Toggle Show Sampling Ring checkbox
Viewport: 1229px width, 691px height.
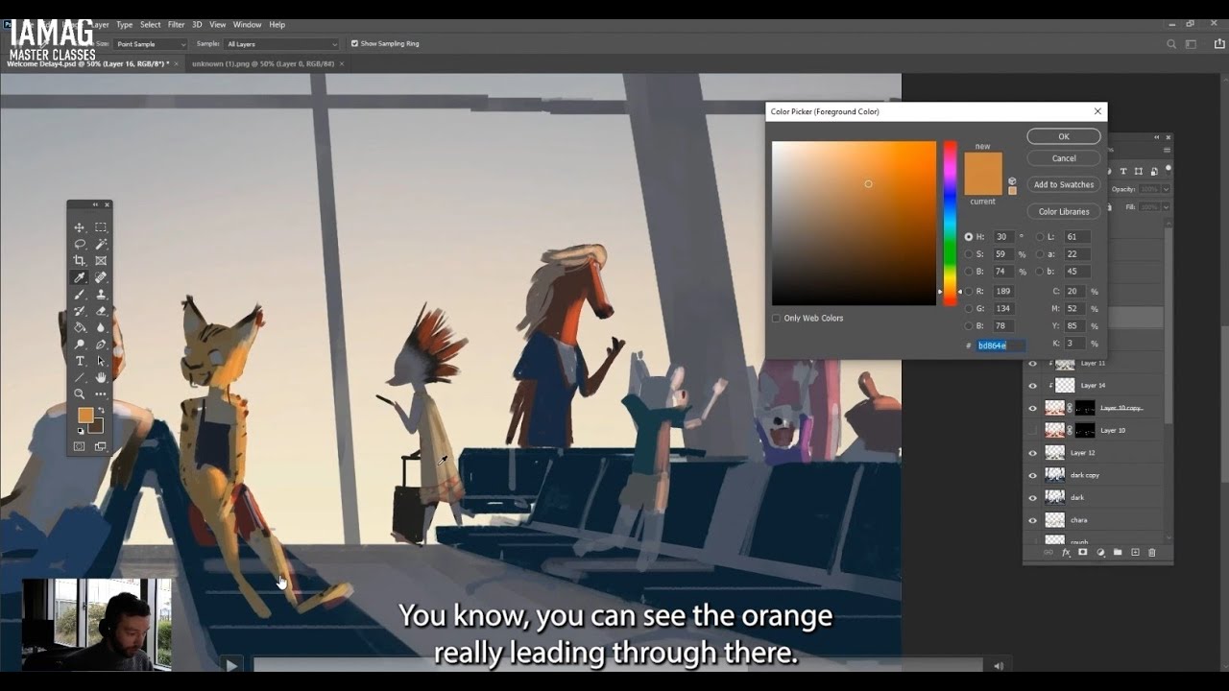(354, 43)
